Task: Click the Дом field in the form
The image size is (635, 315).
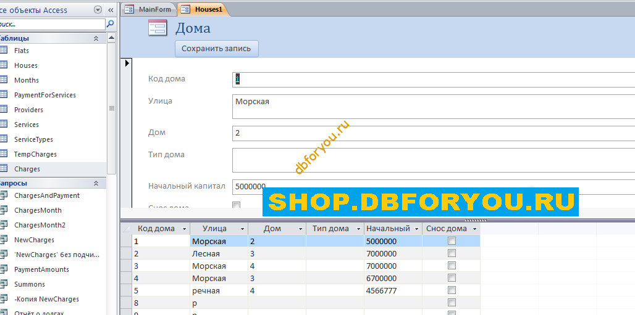Action: 434,133
